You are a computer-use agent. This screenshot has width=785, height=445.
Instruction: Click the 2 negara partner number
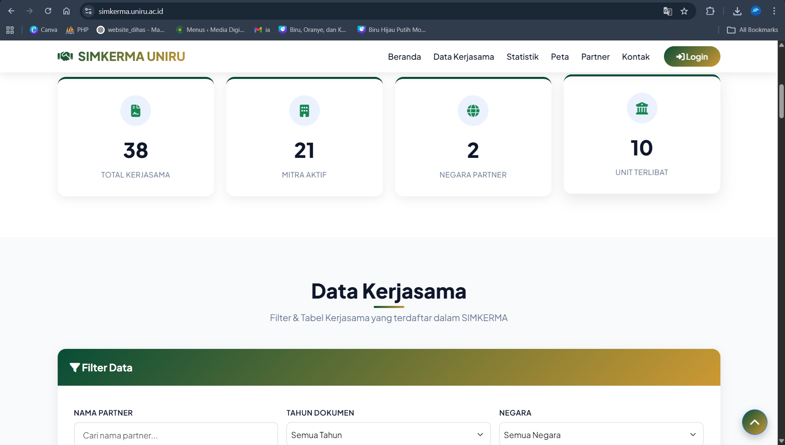click(x=473, y=151)
